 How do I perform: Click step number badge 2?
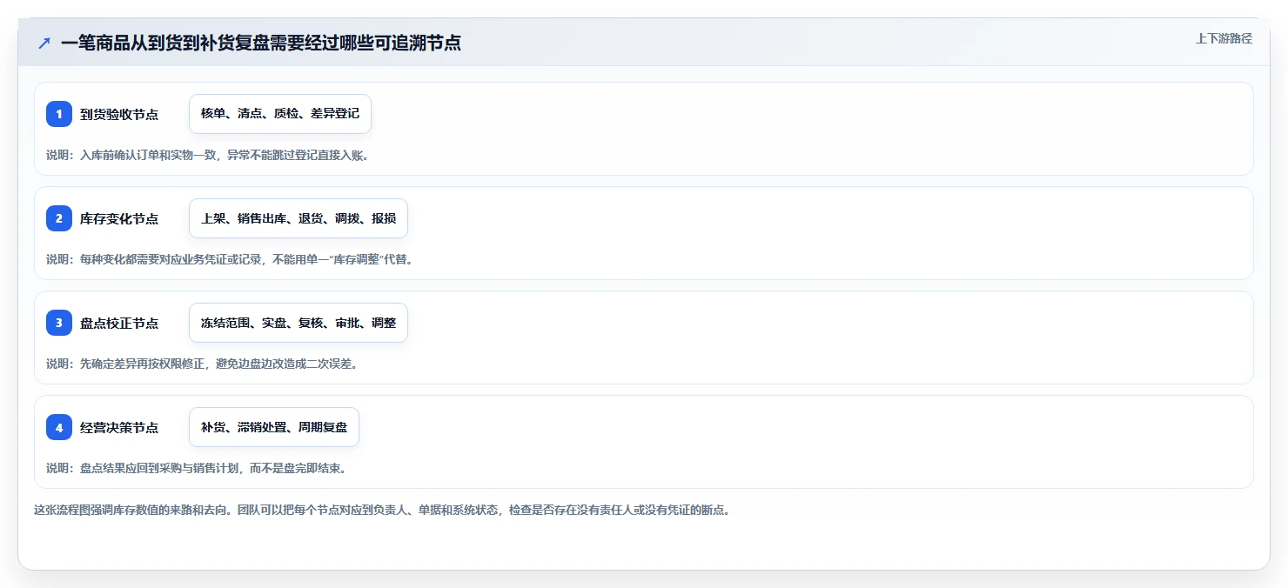59,218
